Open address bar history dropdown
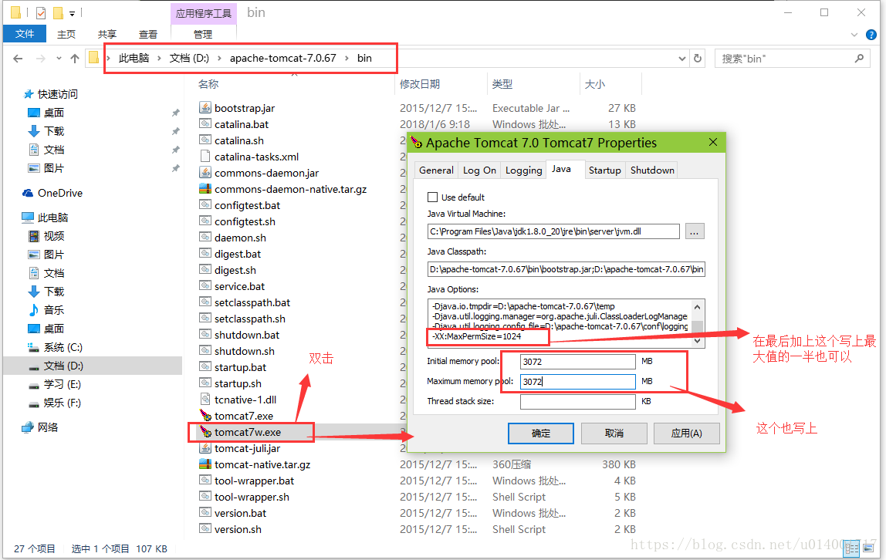The width and height of the screenshot is (886, 560). tap(682, 58)
